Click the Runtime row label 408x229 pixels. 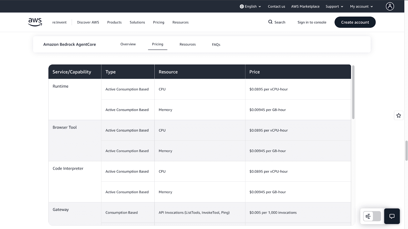(x=60, y=86)
